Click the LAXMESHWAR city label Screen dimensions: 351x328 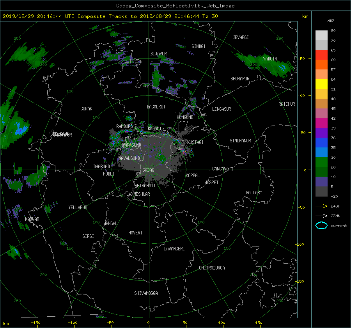point(138,194)
